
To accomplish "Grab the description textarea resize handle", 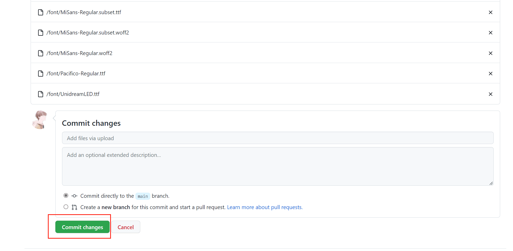I will [491, 183].
